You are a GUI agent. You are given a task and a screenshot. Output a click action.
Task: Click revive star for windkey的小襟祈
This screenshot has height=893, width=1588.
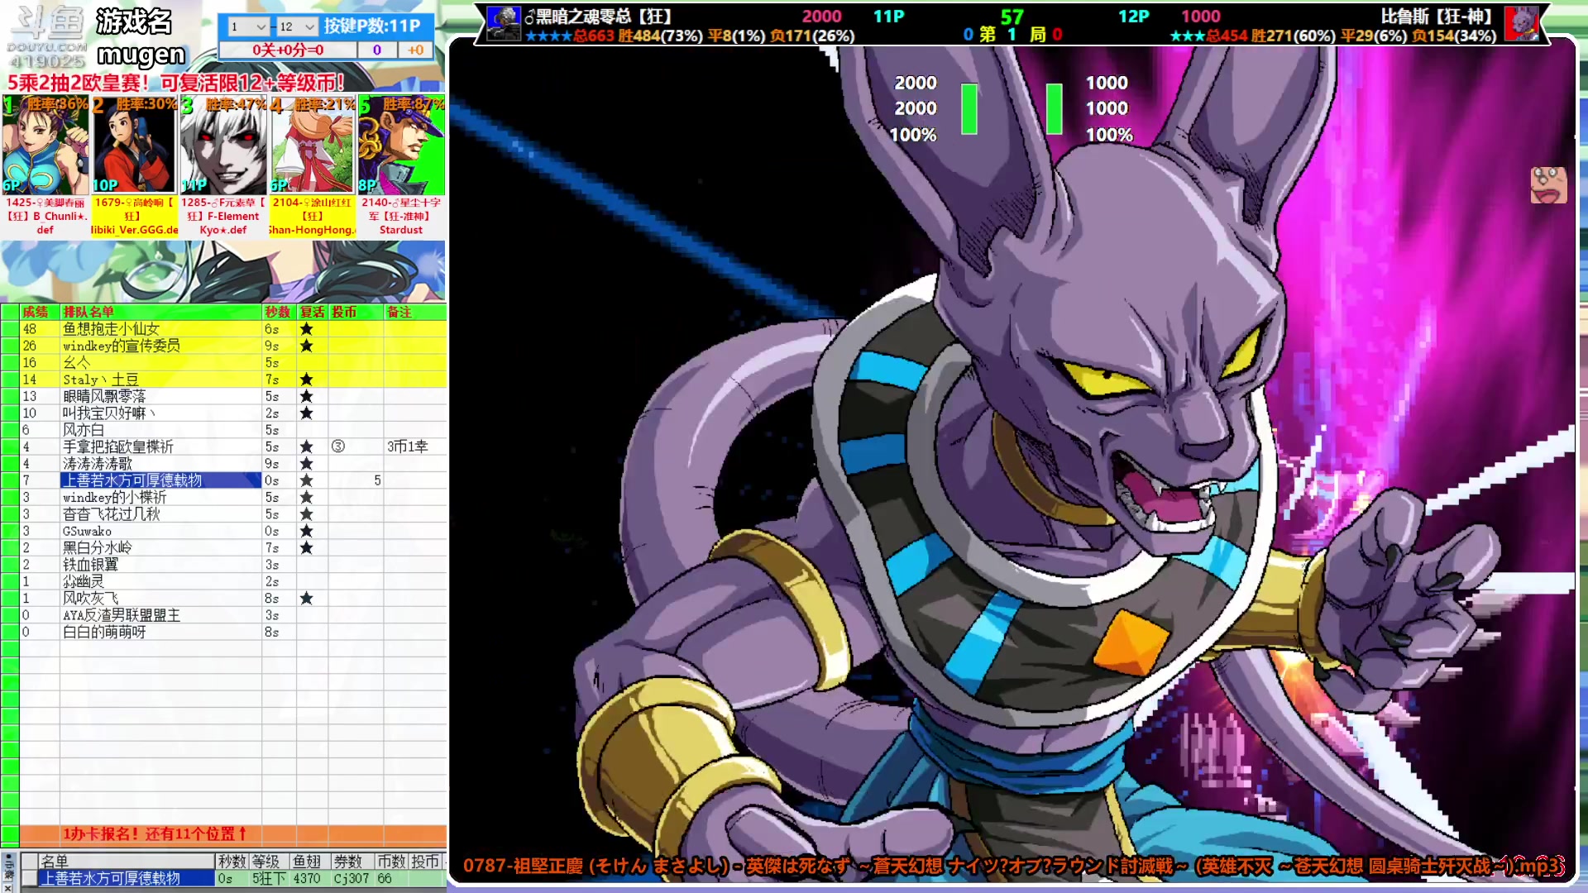point(306,497)
